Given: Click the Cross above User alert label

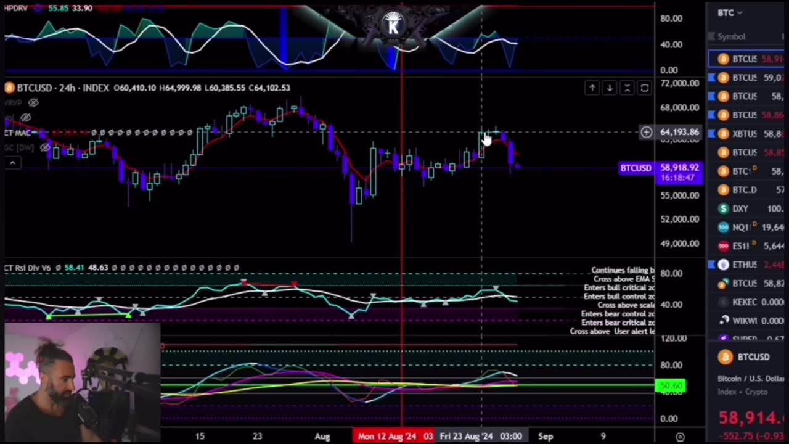Looking at the screenshot, I should tap(613, 331).
